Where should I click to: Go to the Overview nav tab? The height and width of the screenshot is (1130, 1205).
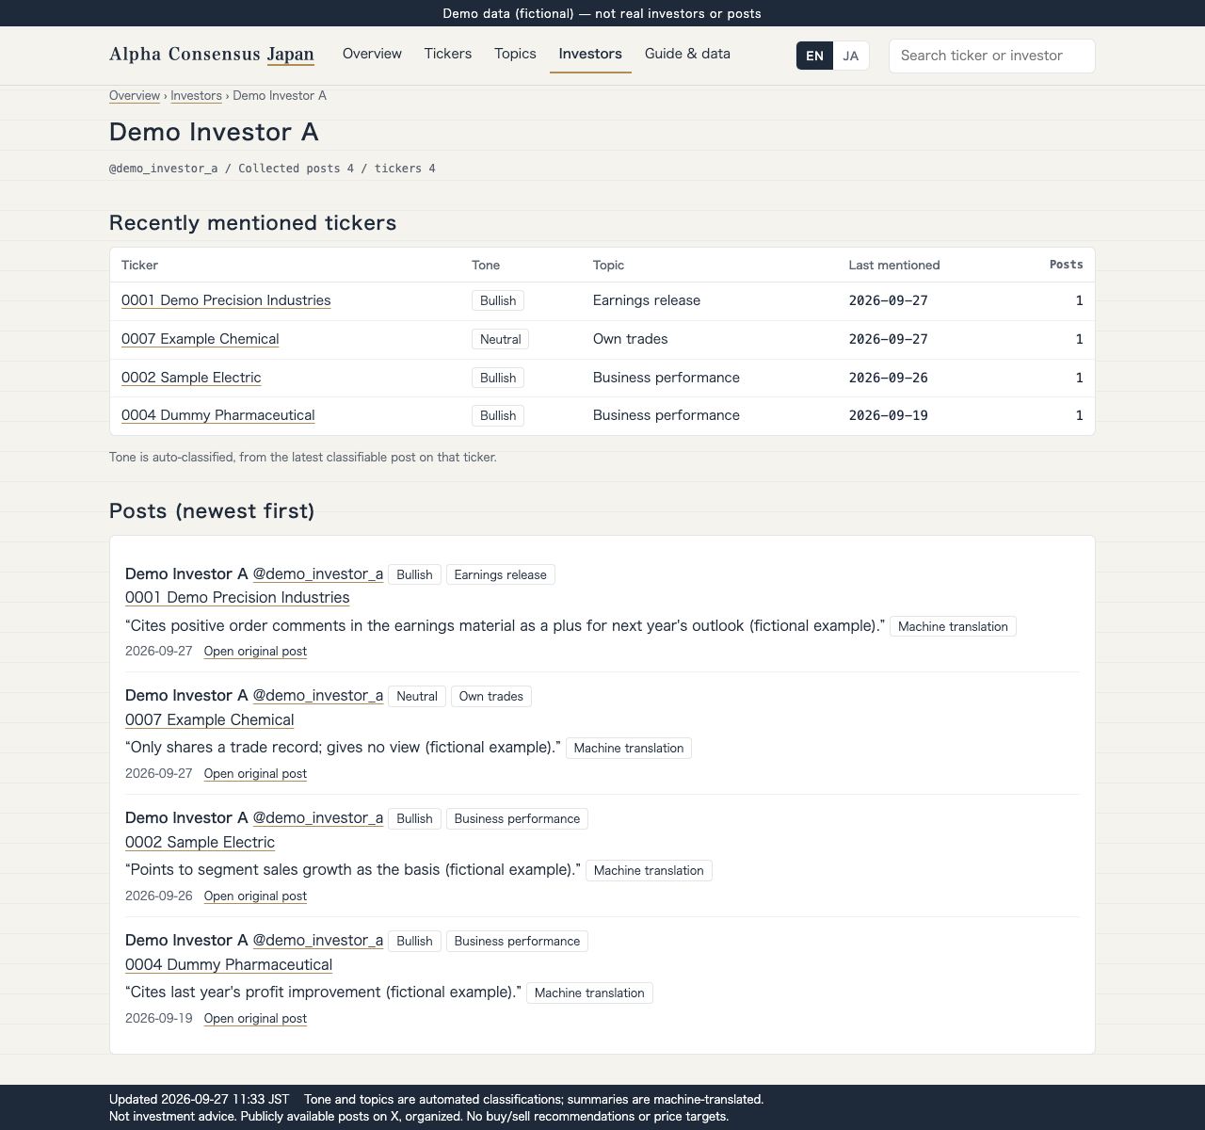tap(372, 54)
